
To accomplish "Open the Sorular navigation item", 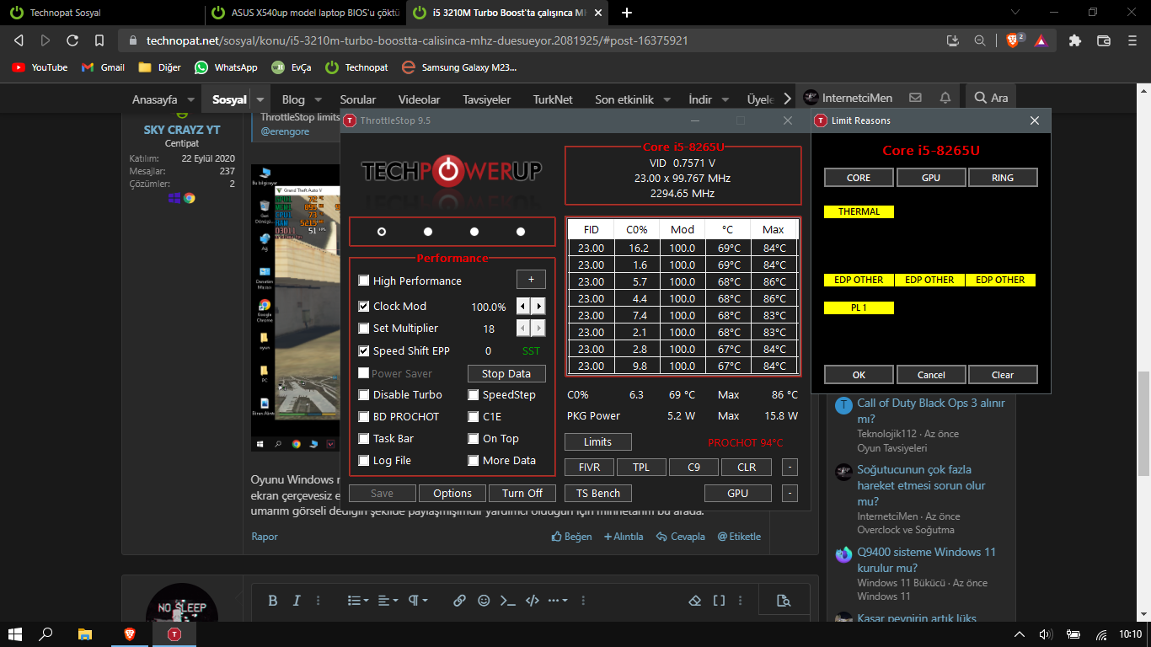I will 357,99.
